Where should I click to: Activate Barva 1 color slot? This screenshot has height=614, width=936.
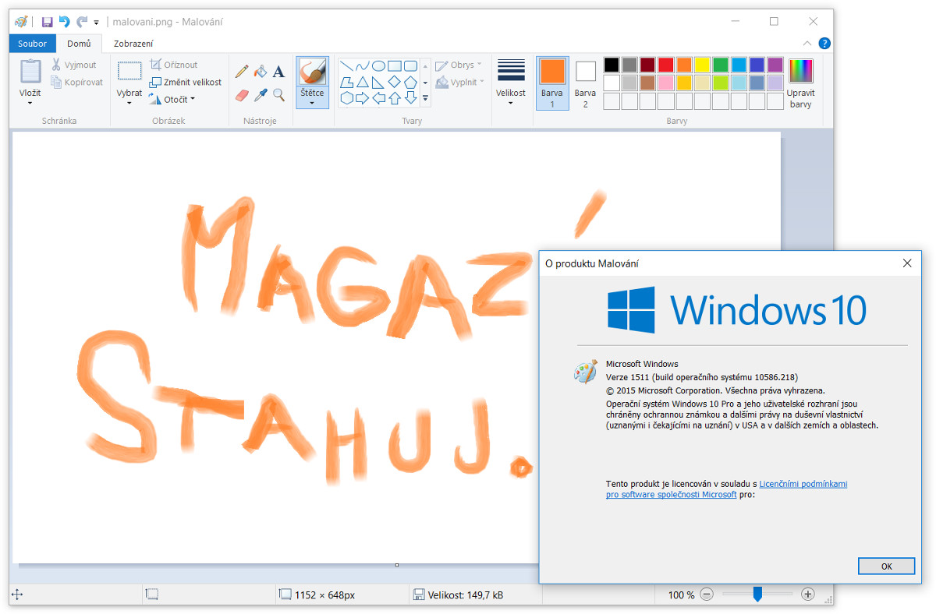click(x=552, y=83)
